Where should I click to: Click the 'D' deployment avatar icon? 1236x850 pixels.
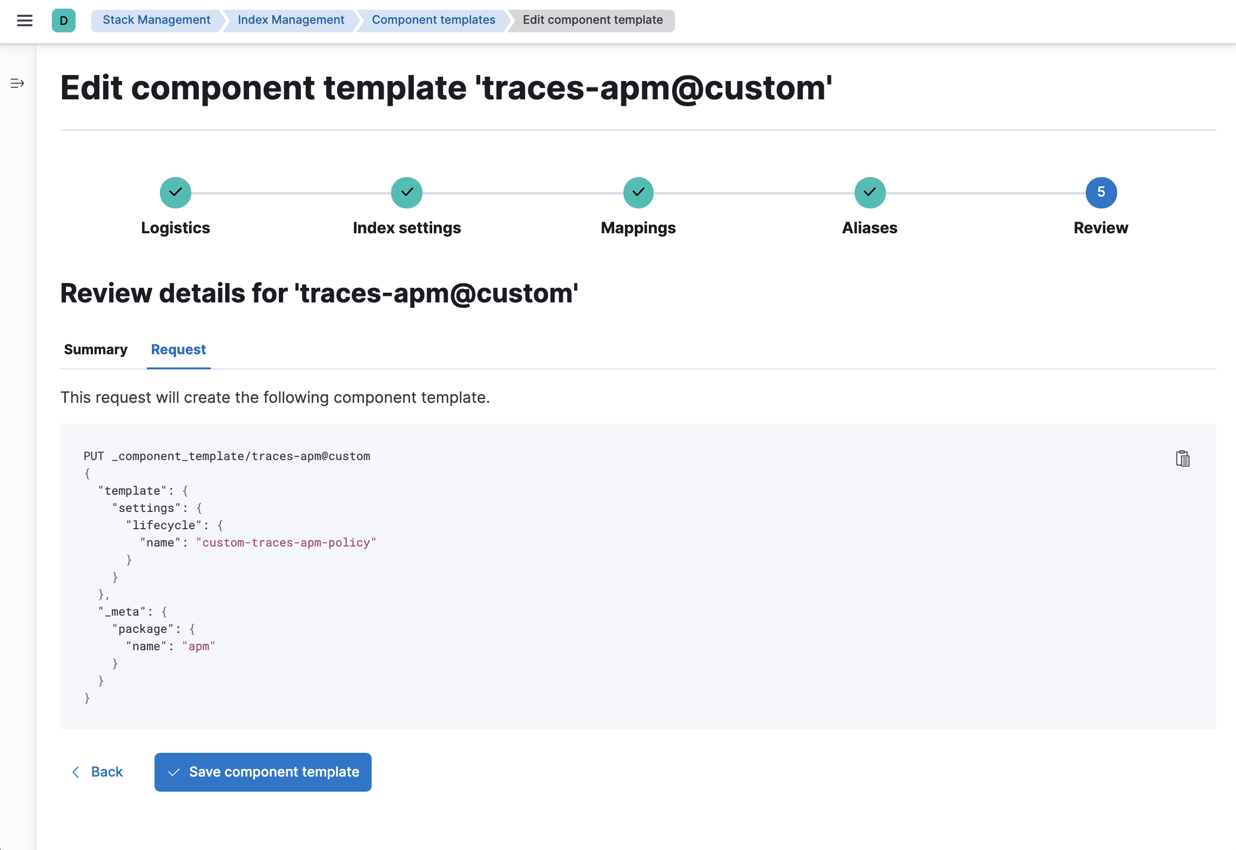click(64, 22)
